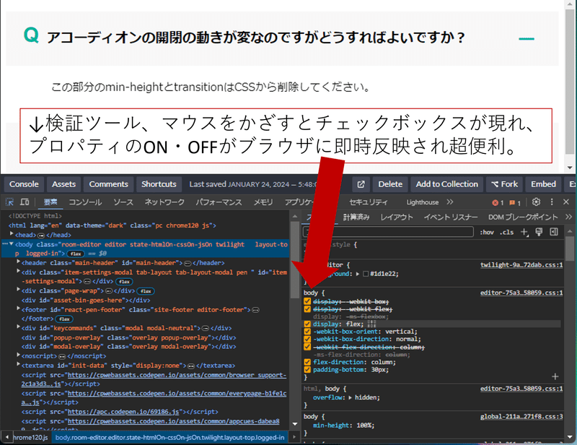Open the 計算済み styles tab
The width and height of the screenshot is (577, 445).
(356, 217)
